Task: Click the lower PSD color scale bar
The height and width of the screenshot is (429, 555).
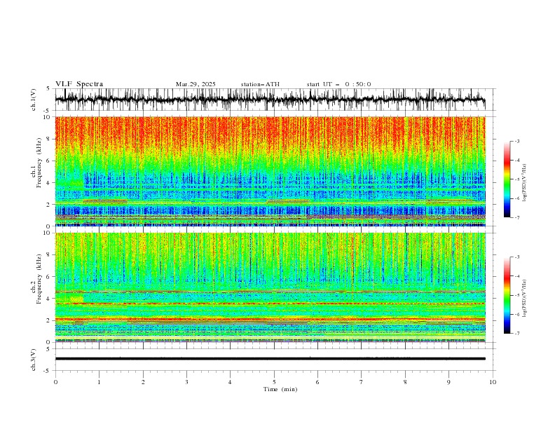Action: [507, 295]
